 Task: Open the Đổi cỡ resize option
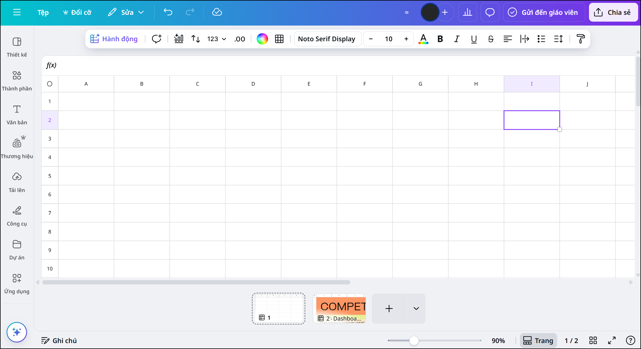tap(77, 12)
